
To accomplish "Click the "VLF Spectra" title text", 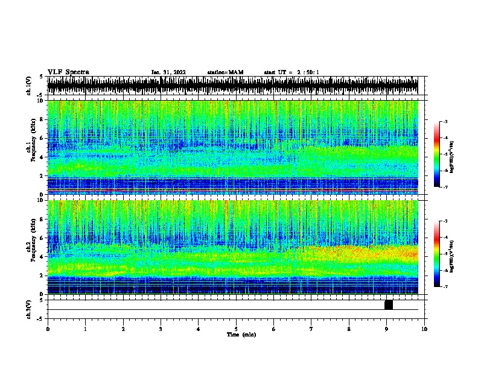I will [x=68, y=72].
